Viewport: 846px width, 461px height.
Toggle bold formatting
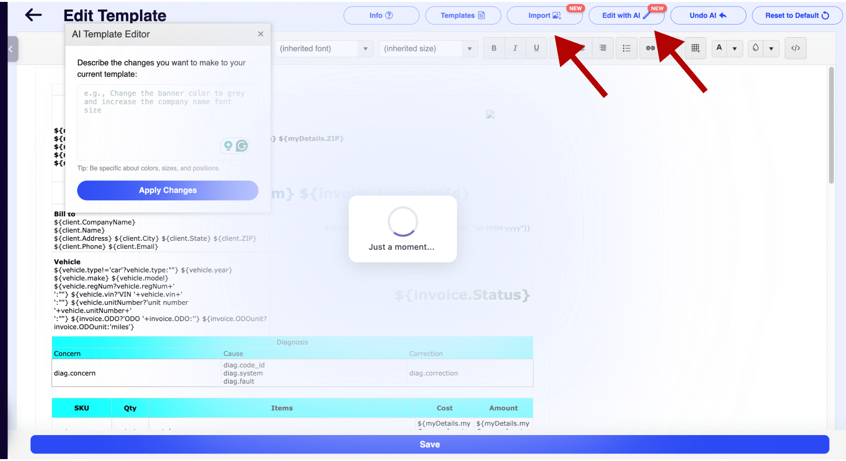(494, 48)
